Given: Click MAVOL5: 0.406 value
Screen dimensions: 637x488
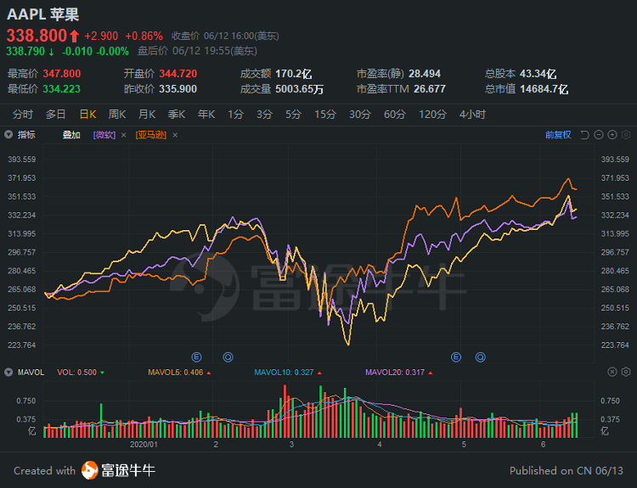Looking at the screenshot, I should (176, 373).
